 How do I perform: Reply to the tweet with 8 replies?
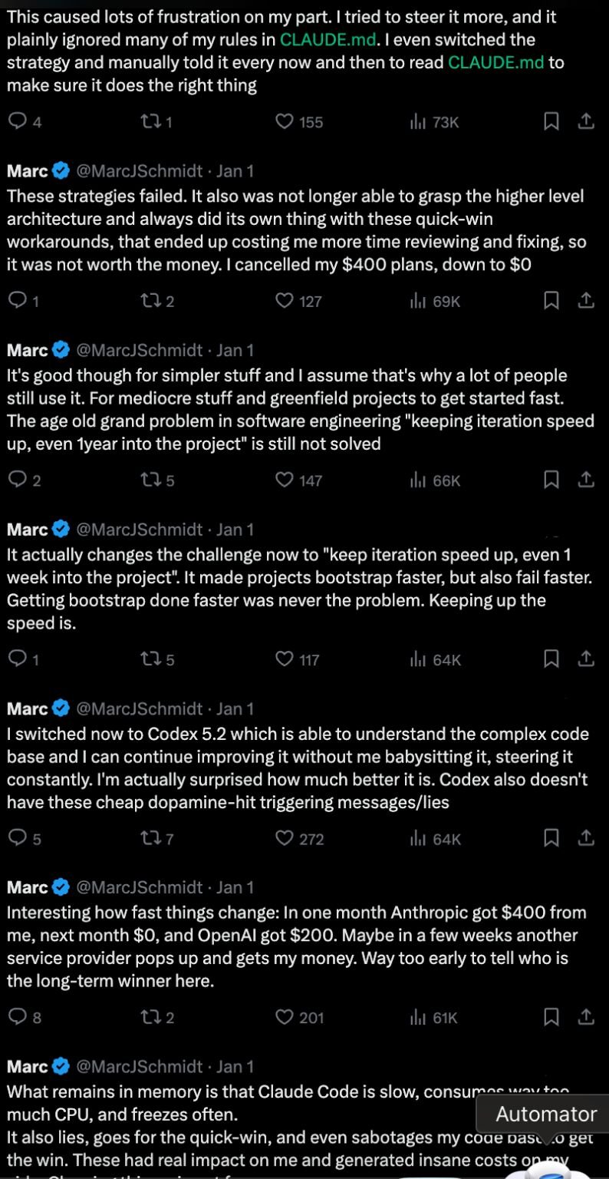pyautogui.click(x=17, y=1017)
